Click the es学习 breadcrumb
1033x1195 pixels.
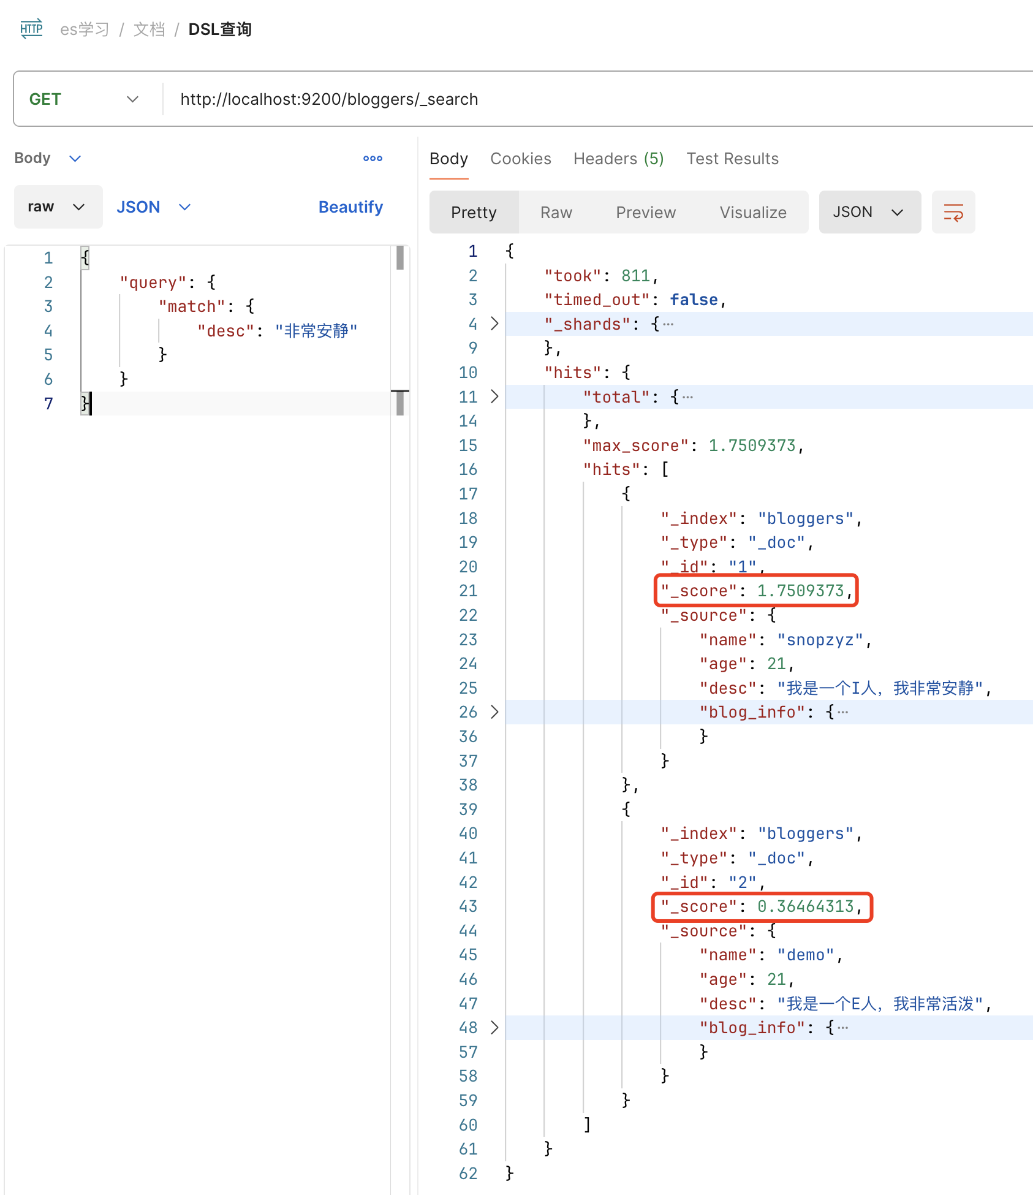(x=85, y=29)
